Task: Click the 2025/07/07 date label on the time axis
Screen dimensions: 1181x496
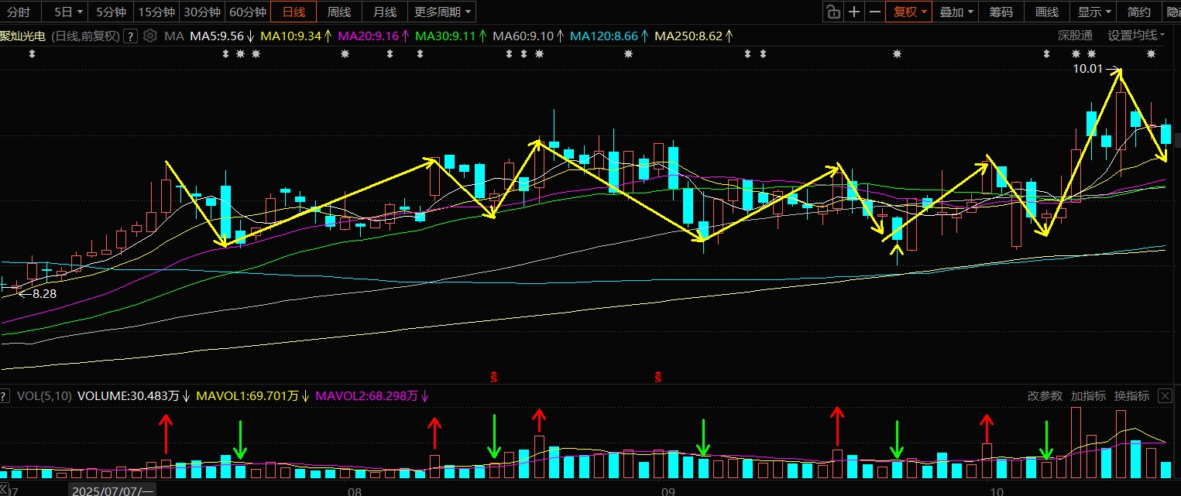Action: (112, 491)
